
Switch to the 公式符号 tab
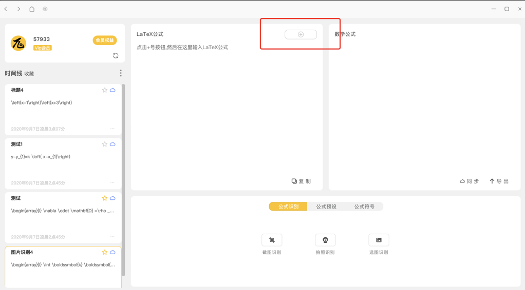tap(364, 207)
